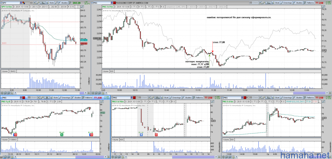This screenshot has width=332, height=159.
Task: Click the pencil drawing icon in SPY chart toolbar
Action: point(56,3)
